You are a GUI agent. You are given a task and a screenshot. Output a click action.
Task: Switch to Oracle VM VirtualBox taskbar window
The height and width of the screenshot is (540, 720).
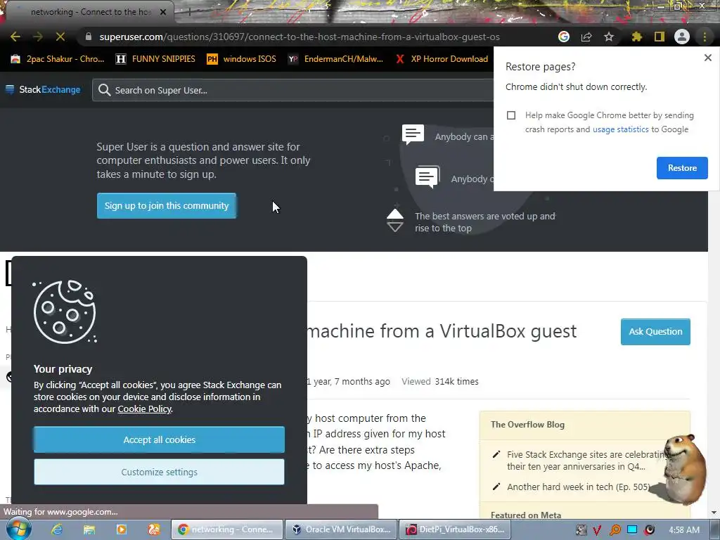point(341,529)
